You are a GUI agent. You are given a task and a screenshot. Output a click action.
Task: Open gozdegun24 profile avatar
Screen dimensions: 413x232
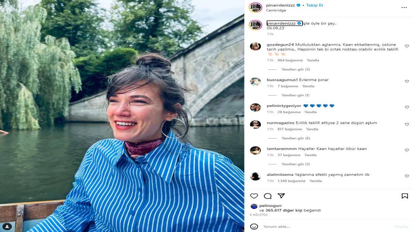coord(255,46)
